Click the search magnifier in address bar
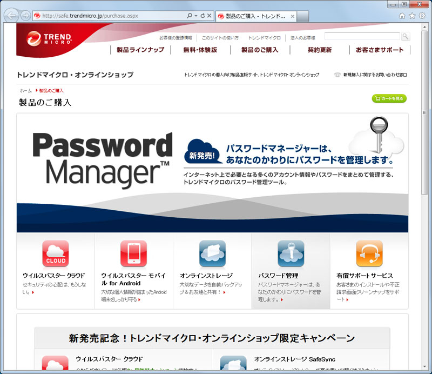The height and width of the screenshot is (374, 432). pyautogui.click(x=190, y=16)
